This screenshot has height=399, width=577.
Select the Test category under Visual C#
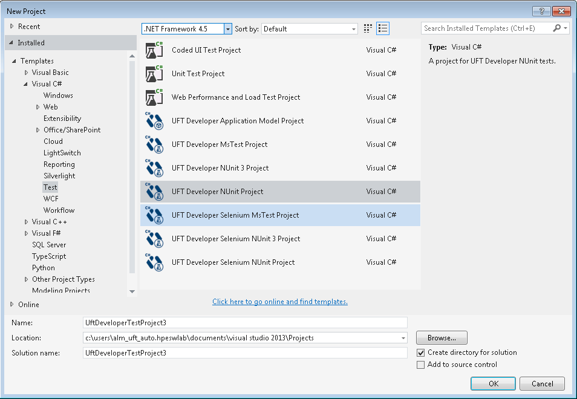pos(50,187)
